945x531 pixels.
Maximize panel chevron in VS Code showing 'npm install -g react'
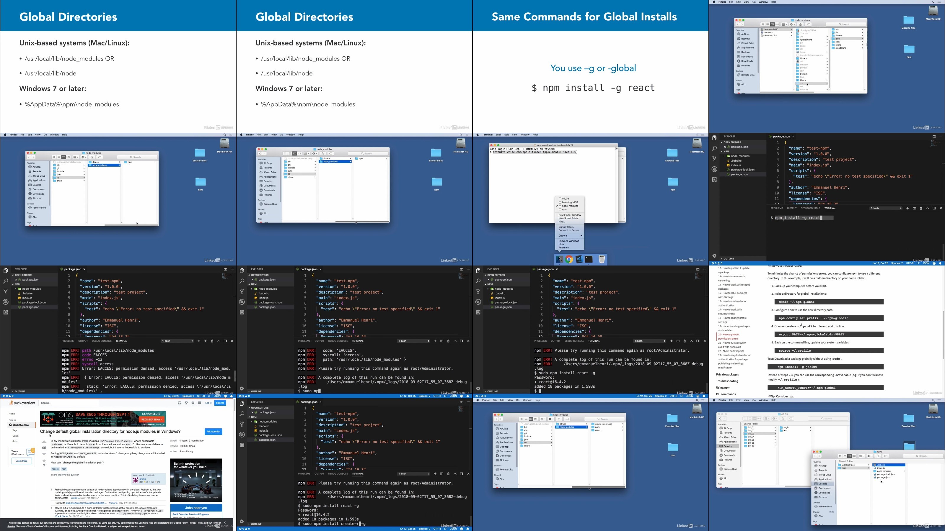click(x=927, y=208)
